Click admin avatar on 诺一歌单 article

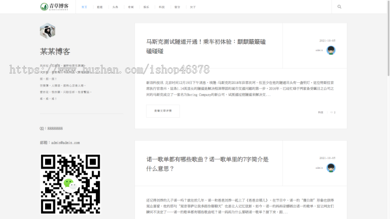pos(331,167)
